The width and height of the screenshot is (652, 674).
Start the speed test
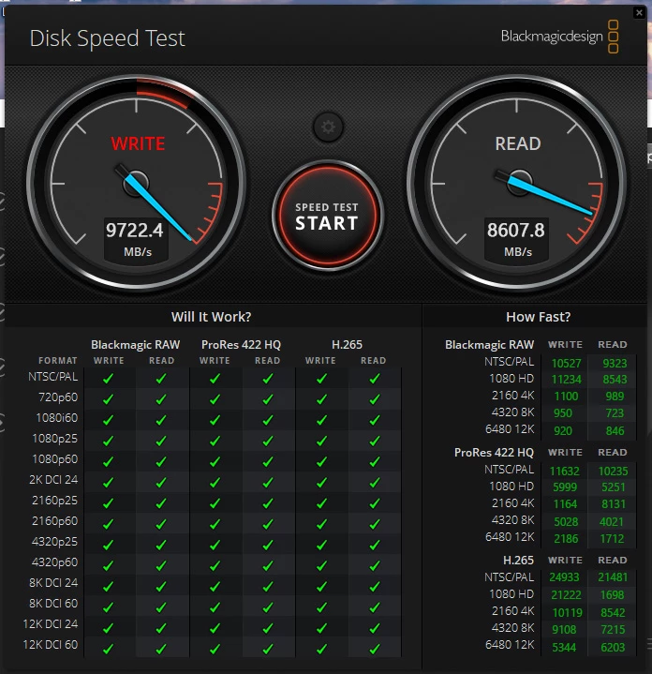coord(327,216)
